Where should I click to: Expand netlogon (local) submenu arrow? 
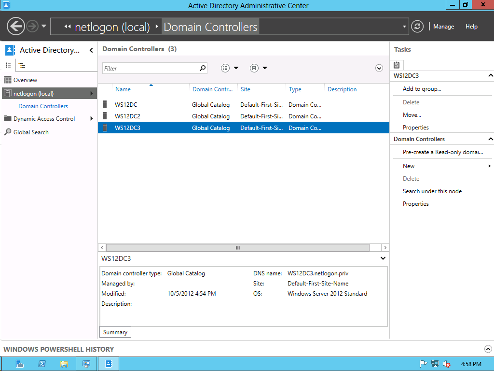[91, 93]
